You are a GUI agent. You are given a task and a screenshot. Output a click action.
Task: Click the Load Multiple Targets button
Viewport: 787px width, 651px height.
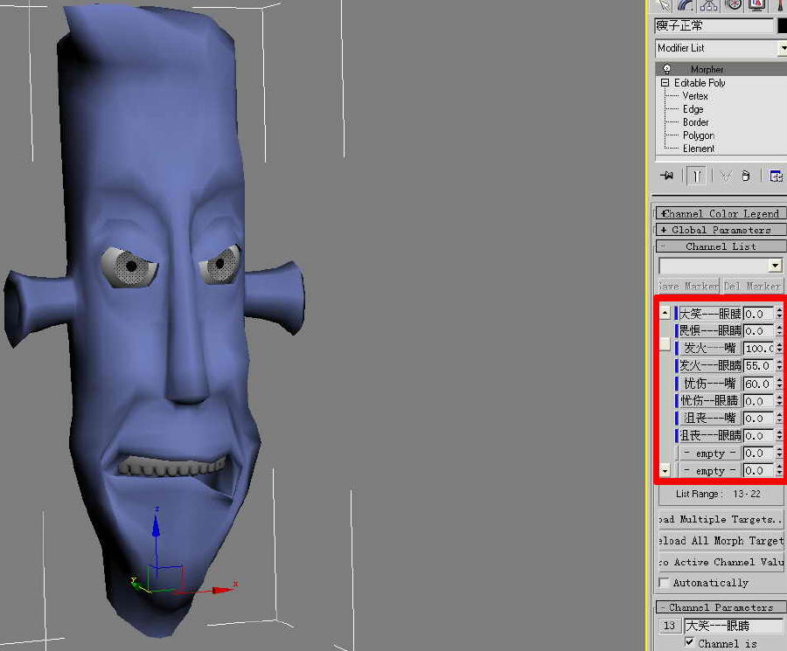point(721,519)
